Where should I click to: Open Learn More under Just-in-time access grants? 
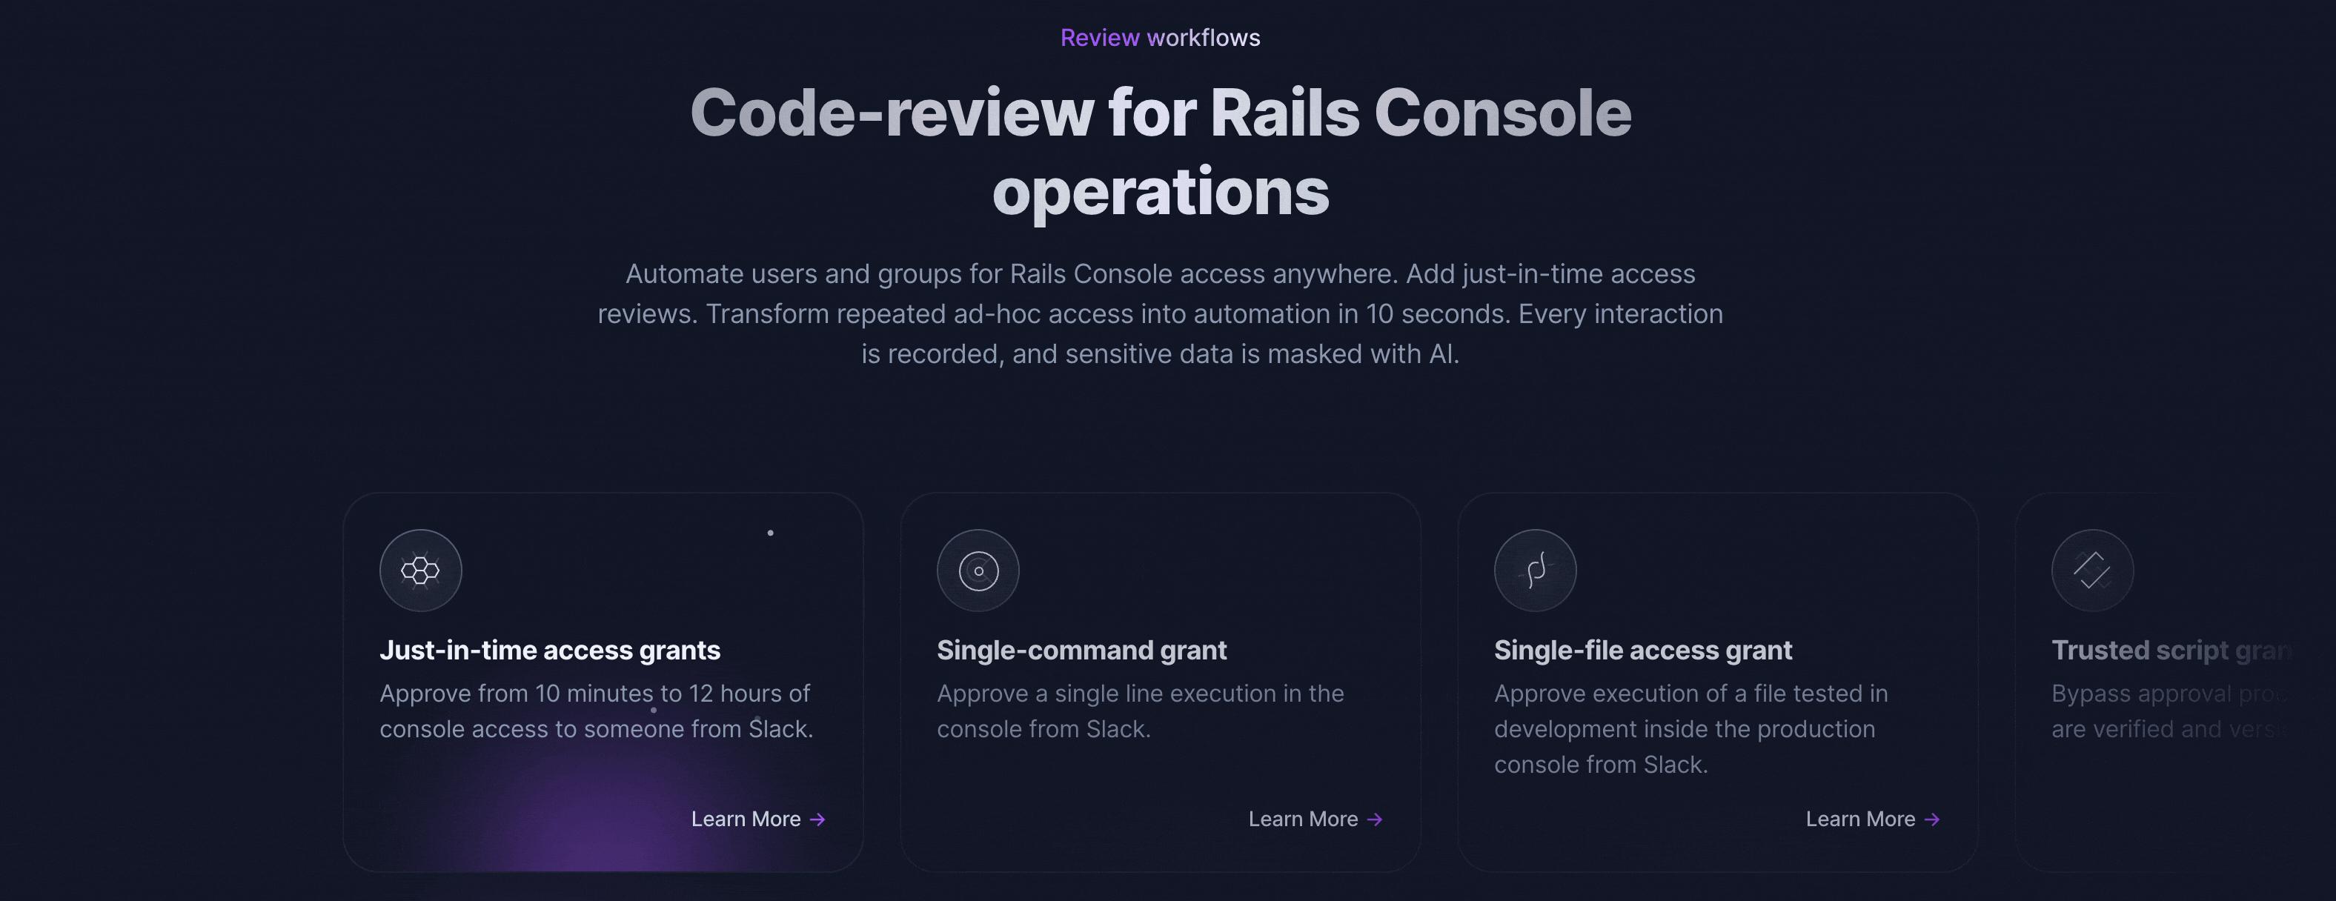758,819
